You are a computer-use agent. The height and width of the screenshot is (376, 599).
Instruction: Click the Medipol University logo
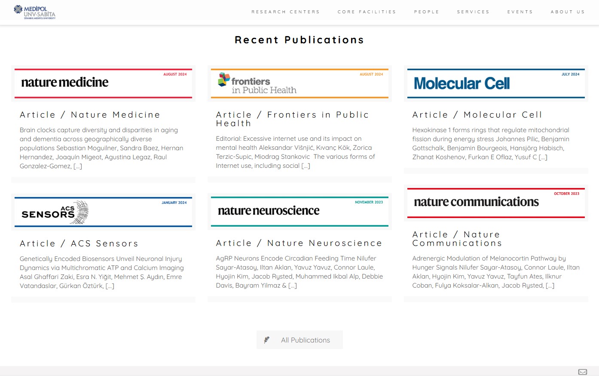click(x=35, y=12)
